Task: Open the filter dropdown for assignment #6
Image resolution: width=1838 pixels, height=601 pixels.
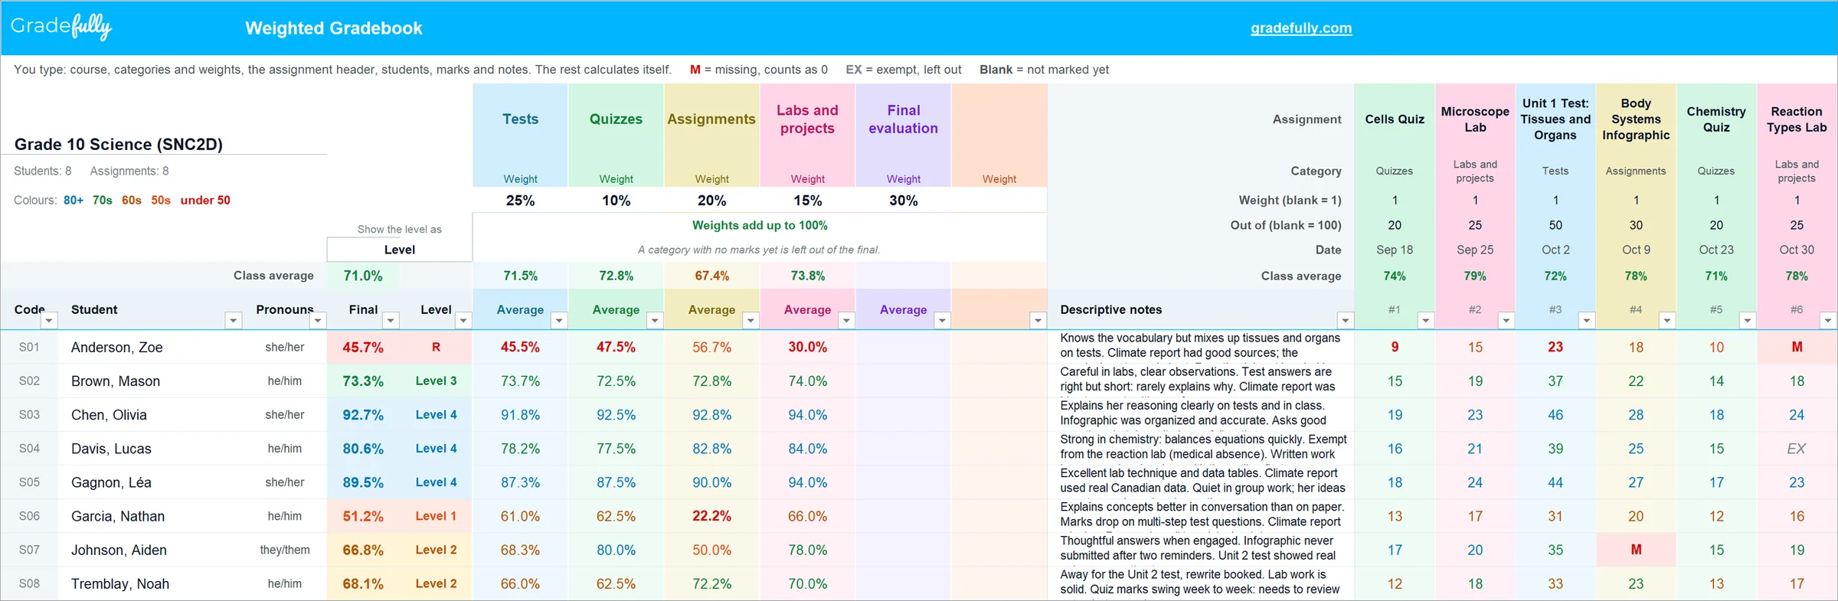Action: click(x=1827, y=320)
